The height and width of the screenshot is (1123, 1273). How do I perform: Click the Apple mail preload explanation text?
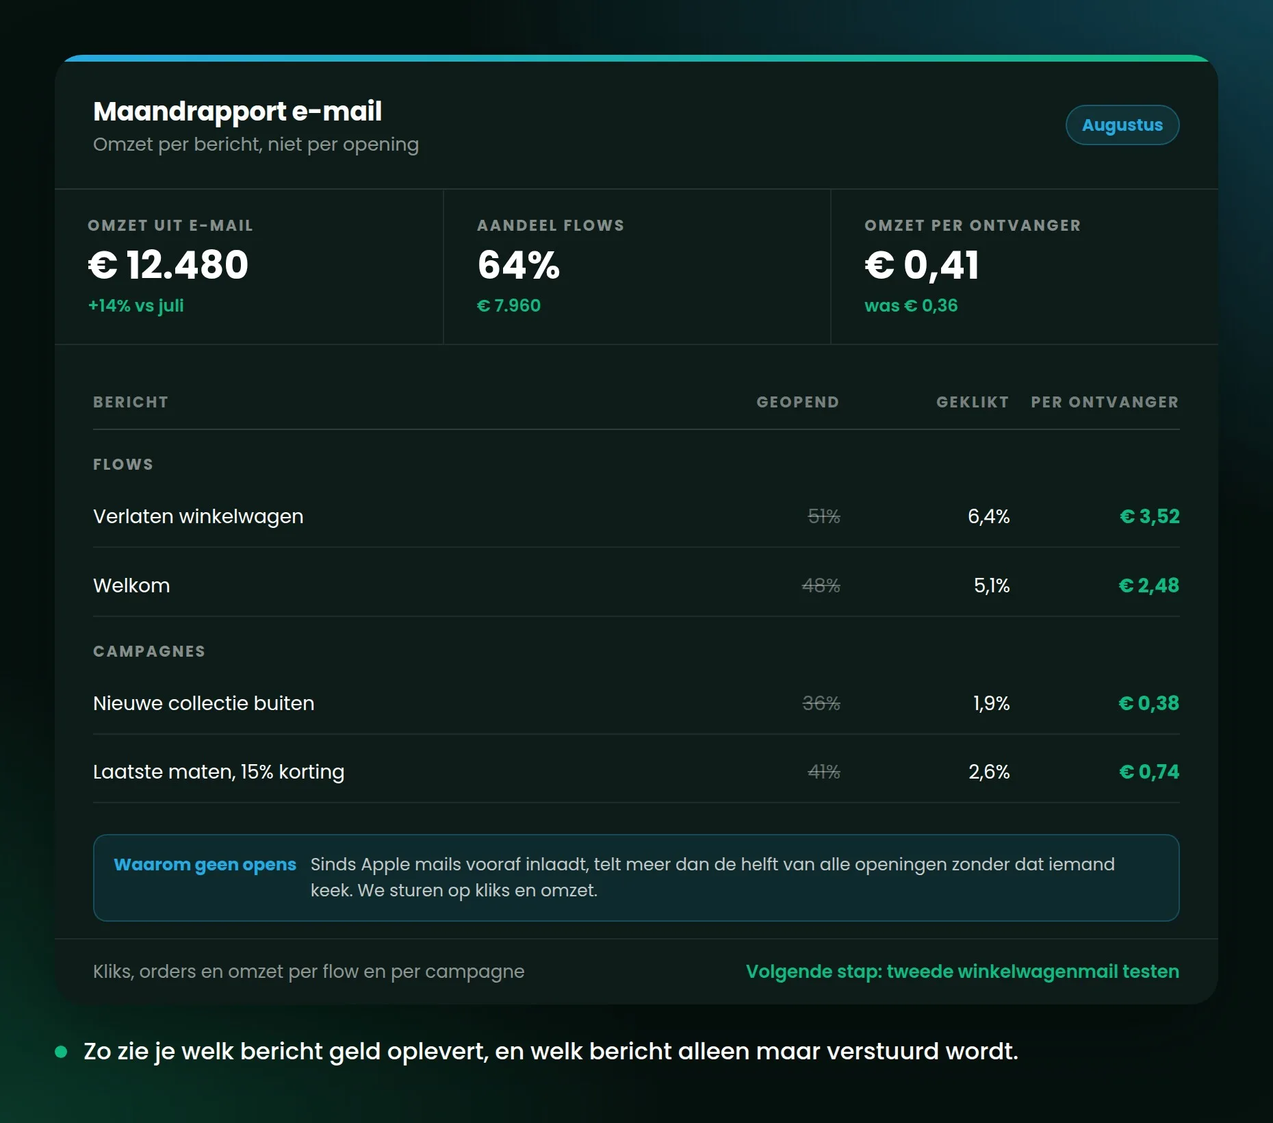(712, 877)
